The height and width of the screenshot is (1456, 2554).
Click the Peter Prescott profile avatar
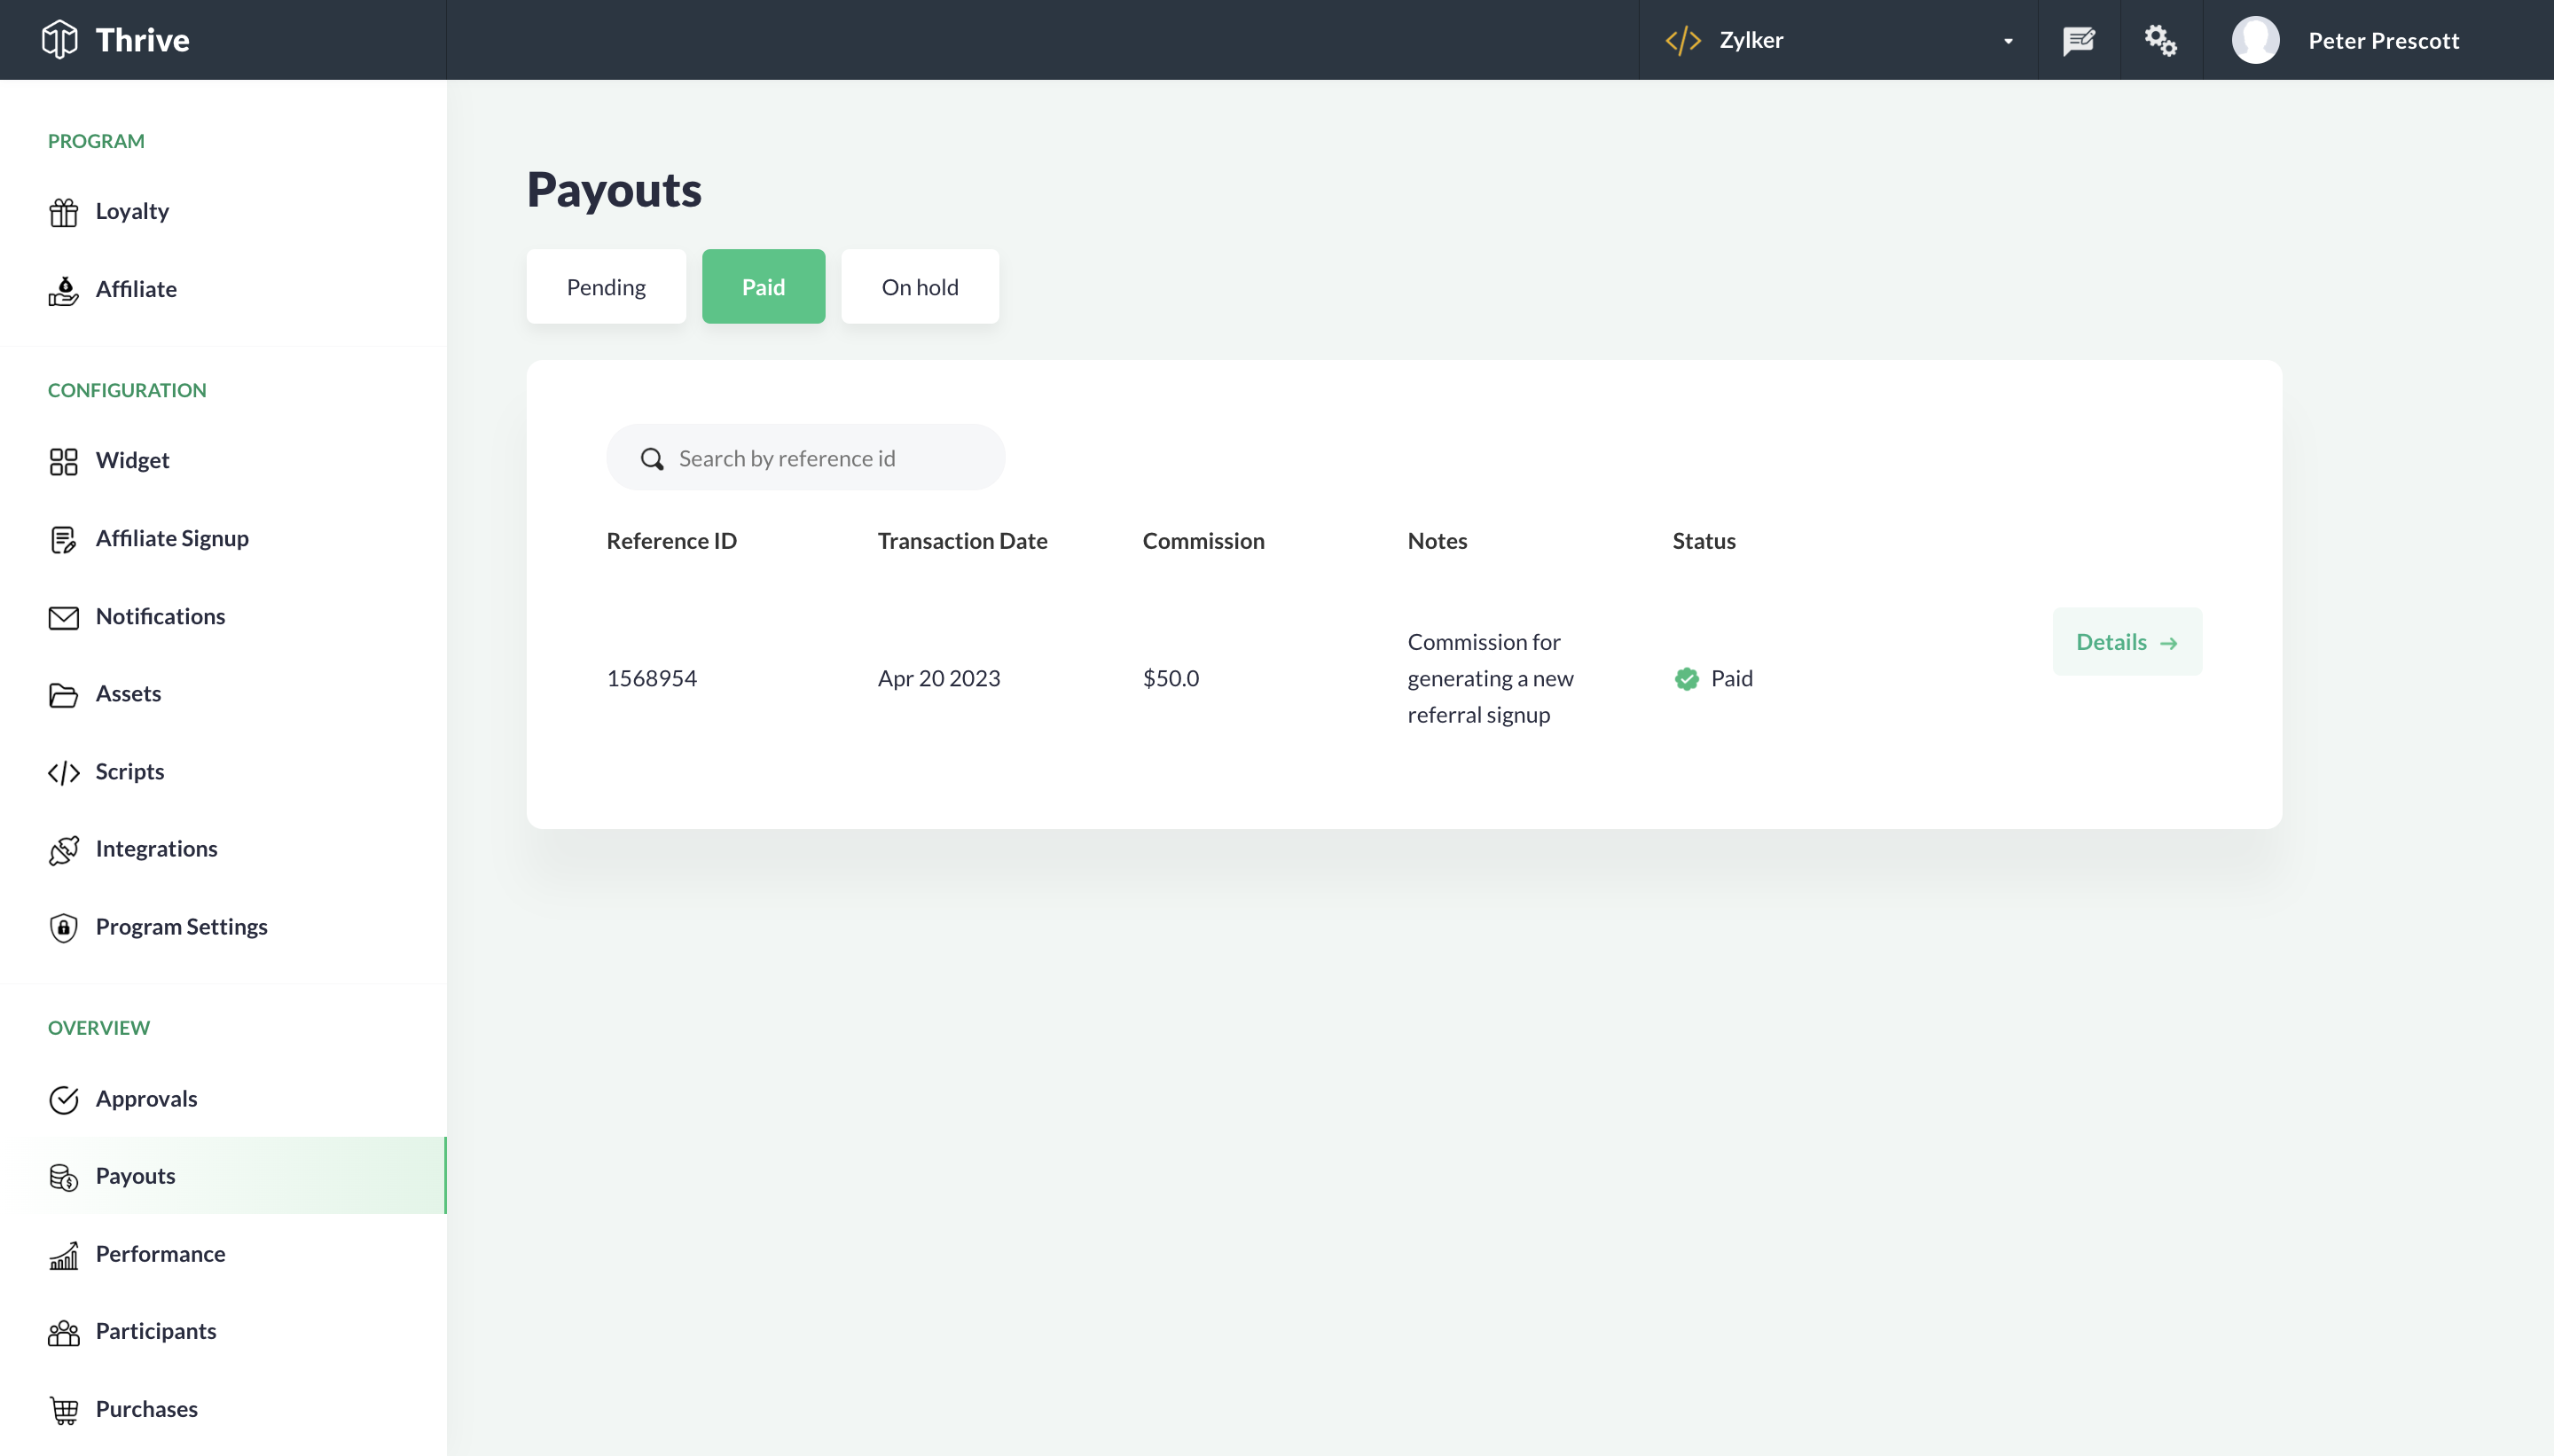coord(2255,40)
